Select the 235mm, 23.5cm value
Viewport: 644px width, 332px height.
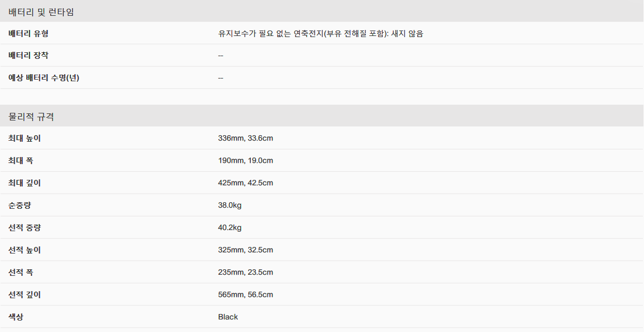[245, 272]
